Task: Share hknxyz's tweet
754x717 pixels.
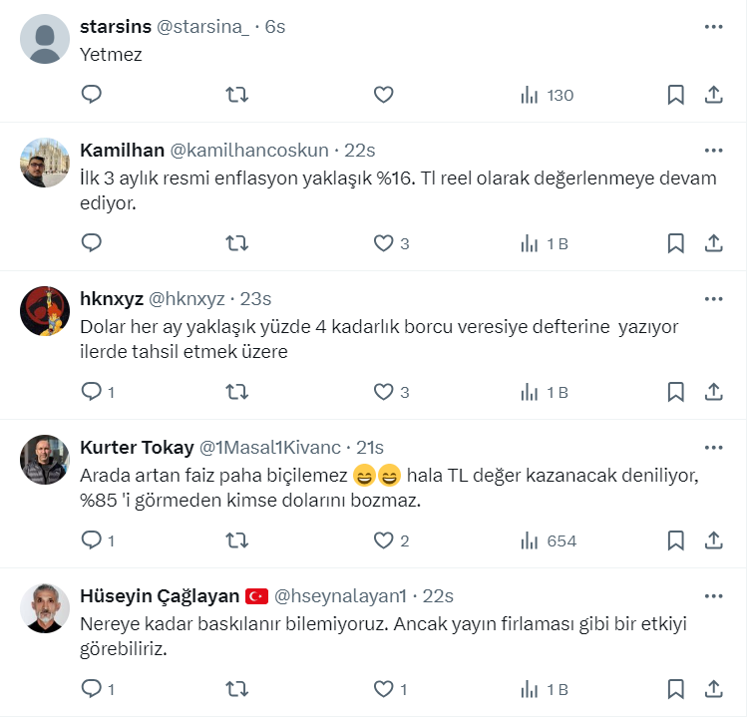Action: 714,392
